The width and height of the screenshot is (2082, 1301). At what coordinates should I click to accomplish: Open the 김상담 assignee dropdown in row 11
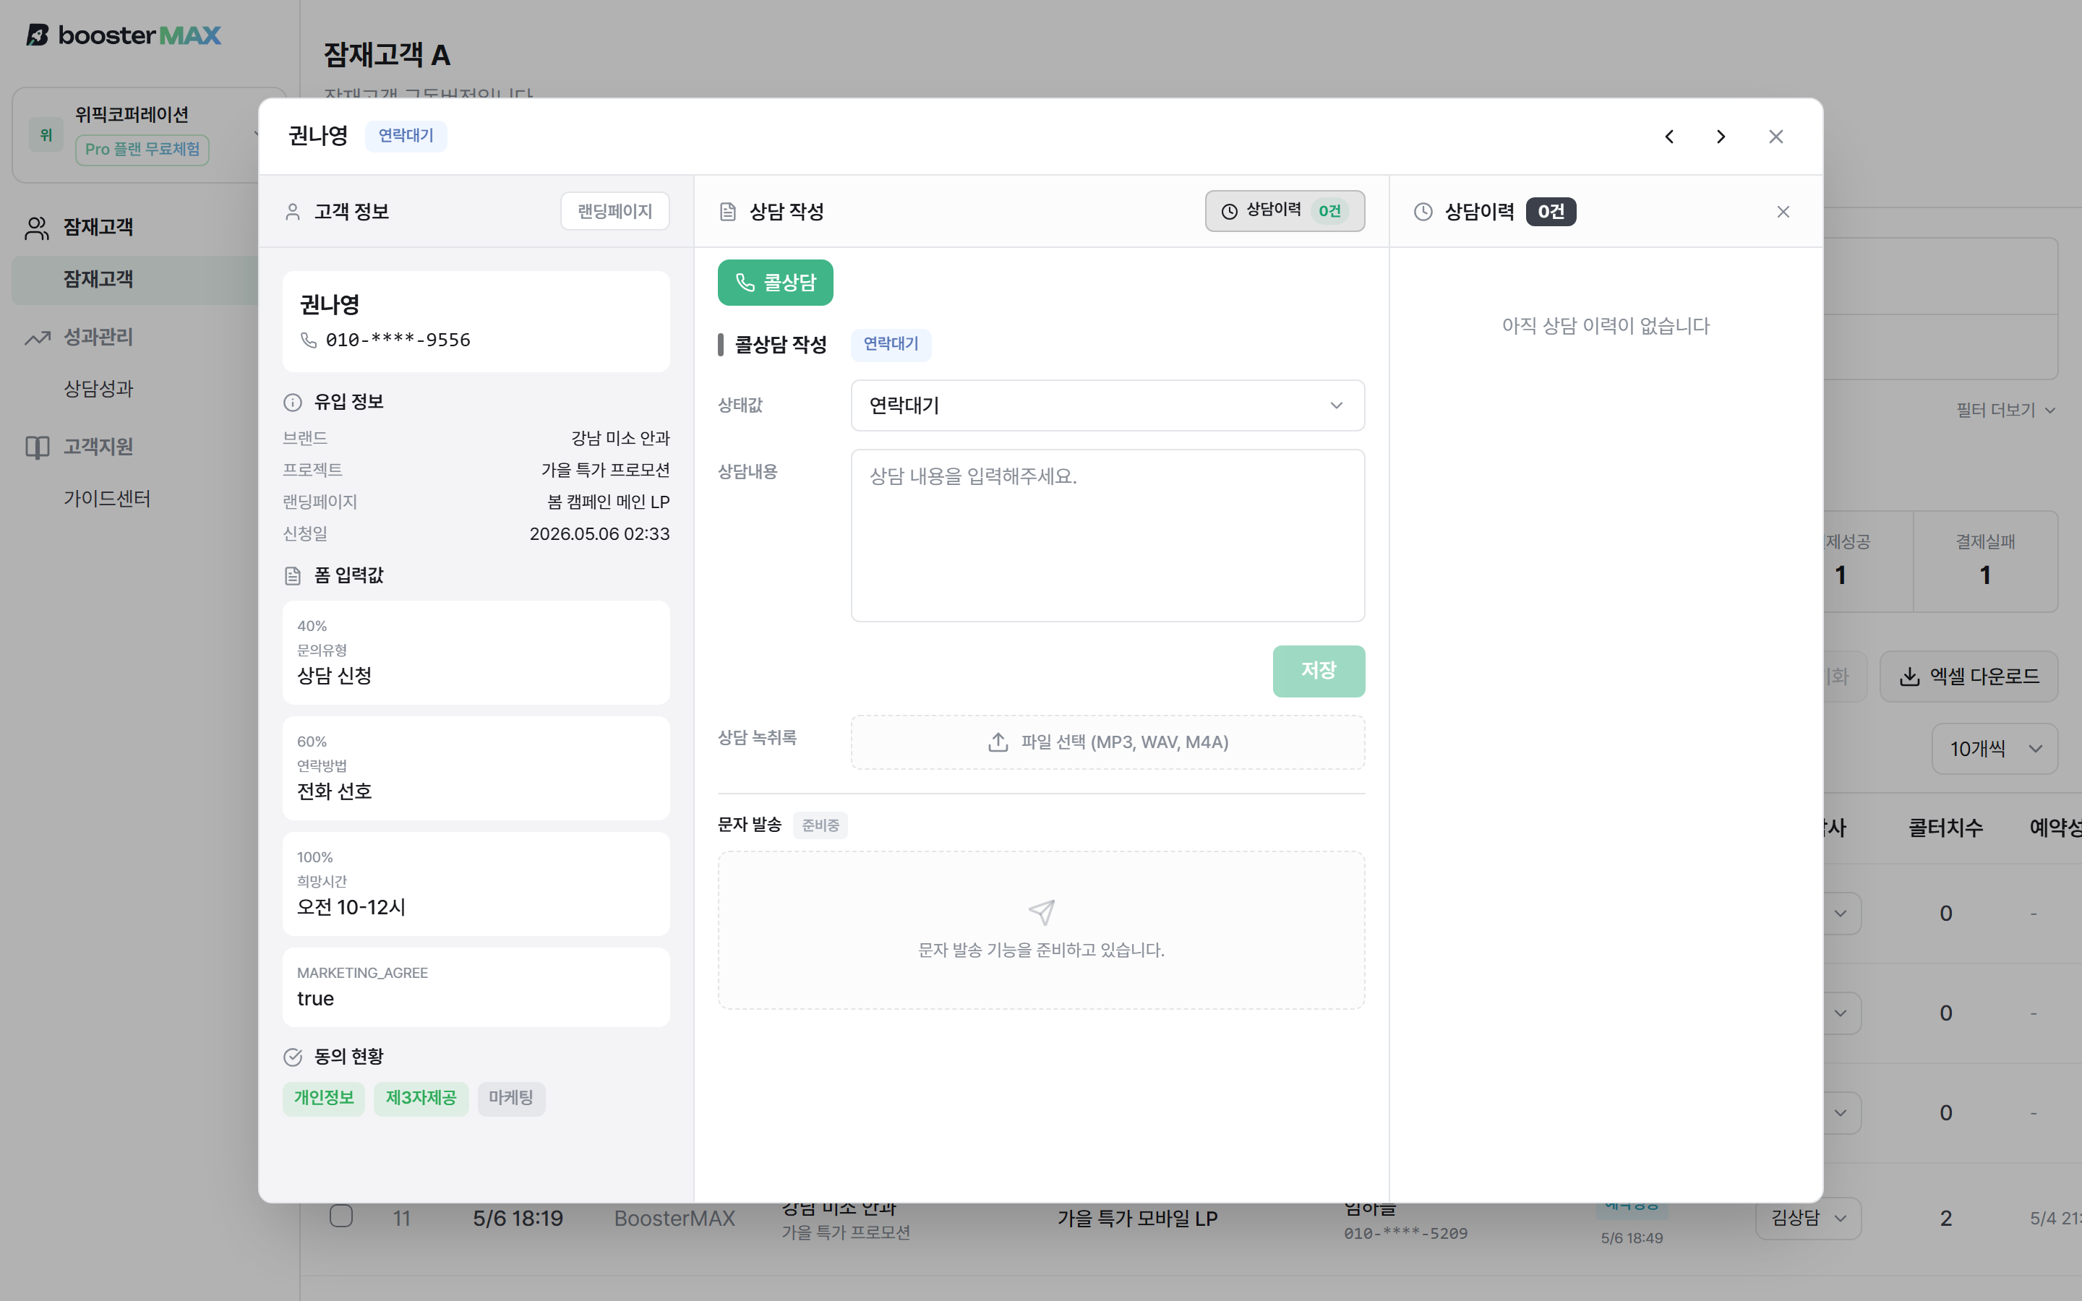coord(1809,1219)
